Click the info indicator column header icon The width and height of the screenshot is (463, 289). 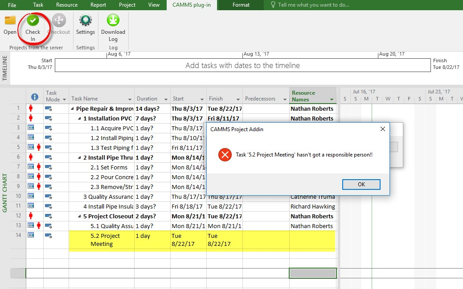[x=35, y=97]
